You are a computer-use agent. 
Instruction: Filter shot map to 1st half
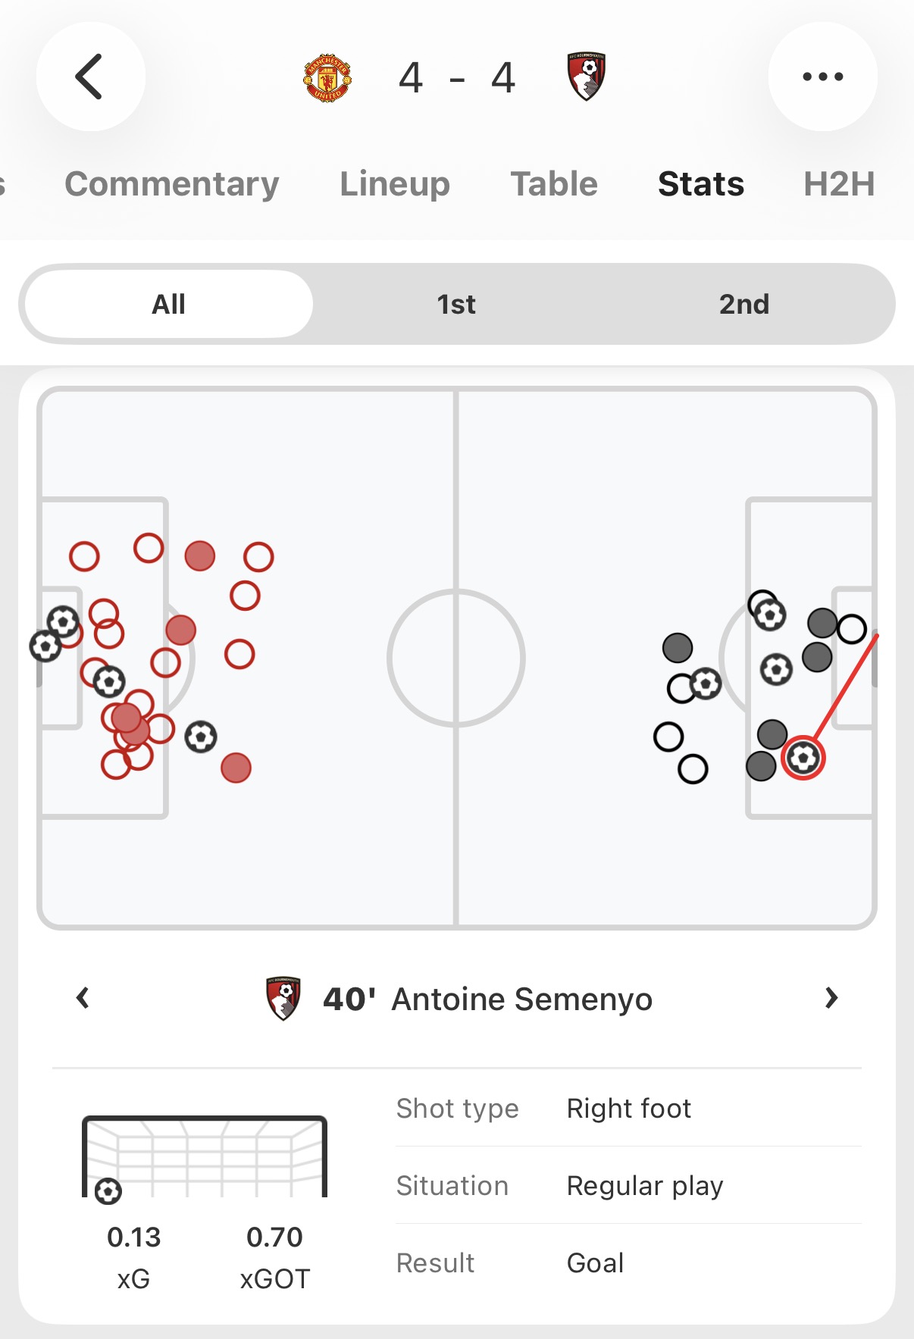(x=456, y=304)
